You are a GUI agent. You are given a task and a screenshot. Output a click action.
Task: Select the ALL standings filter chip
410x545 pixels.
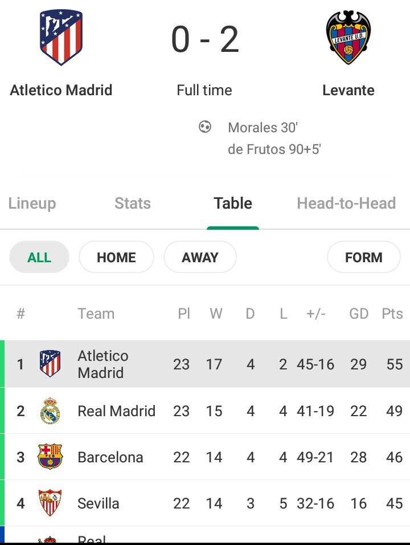39,257
